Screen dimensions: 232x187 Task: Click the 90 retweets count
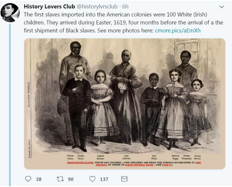[x=71, y=179]
